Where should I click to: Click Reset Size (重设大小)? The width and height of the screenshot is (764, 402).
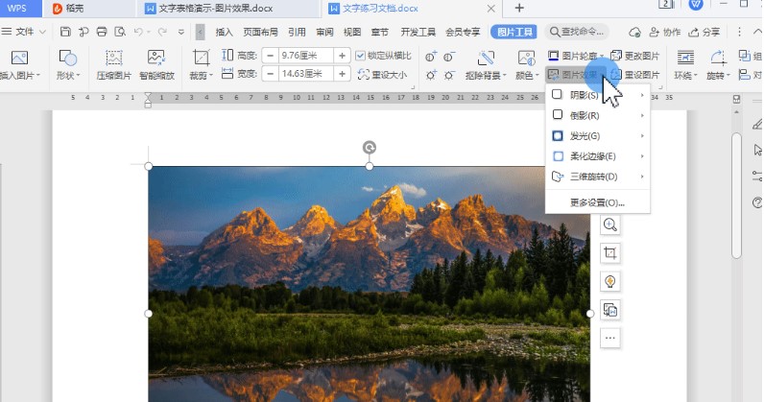[x=383, y=75]
